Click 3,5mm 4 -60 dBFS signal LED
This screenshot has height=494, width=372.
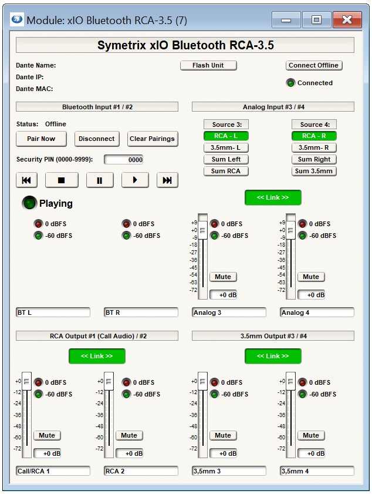(x=302, y=394)
